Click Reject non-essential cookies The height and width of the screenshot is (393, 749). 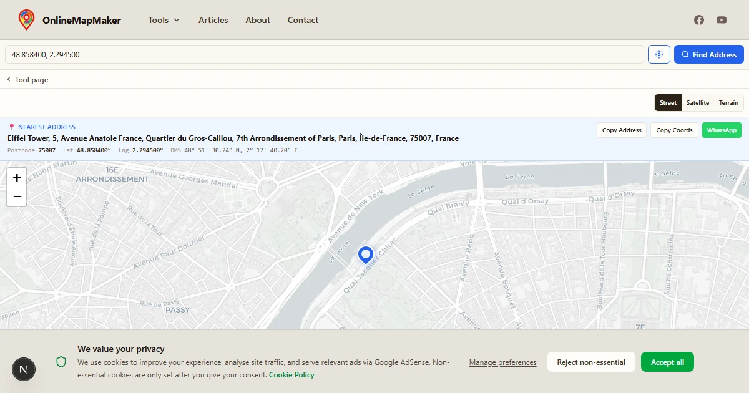[591, 362]
